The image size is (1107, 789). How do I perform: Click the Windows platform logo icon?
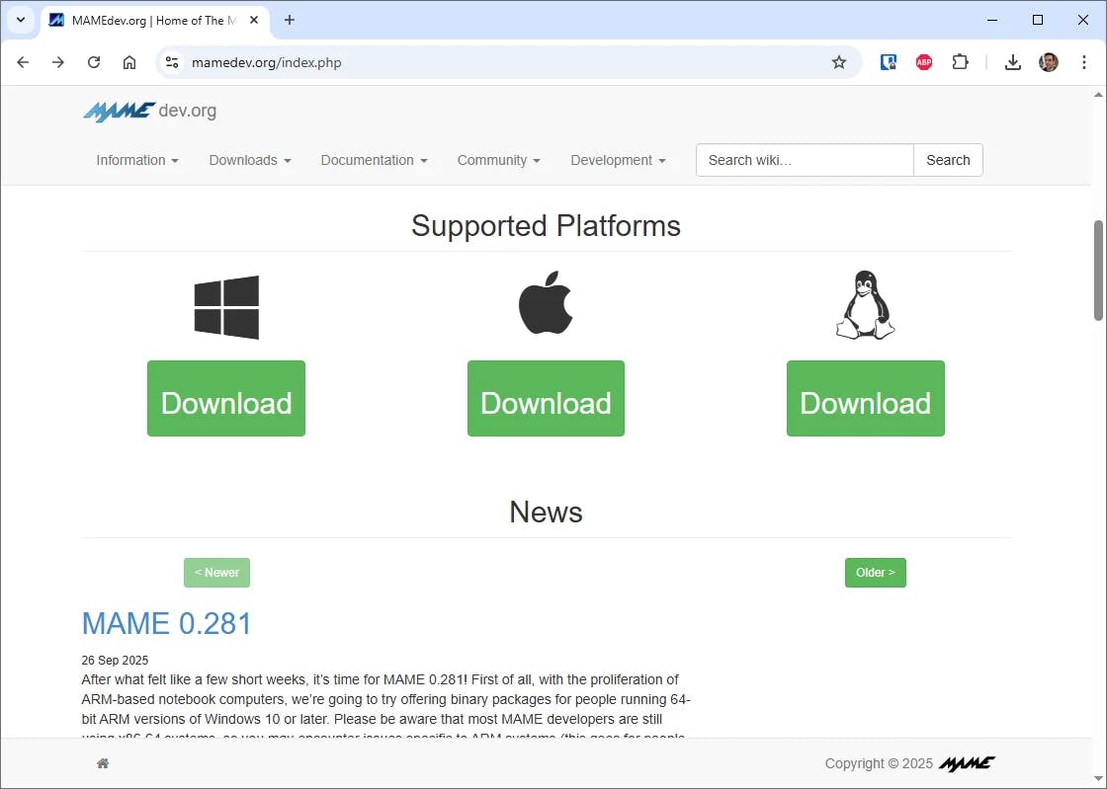tap(226, 307)
